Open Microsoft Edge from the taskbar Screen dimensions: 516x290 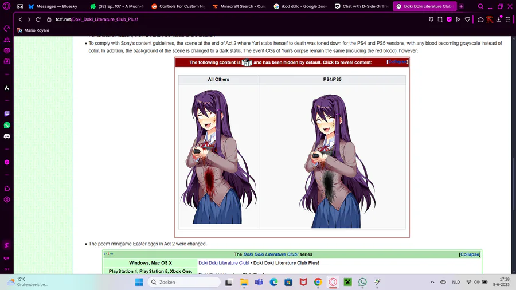tap(273, 282)
